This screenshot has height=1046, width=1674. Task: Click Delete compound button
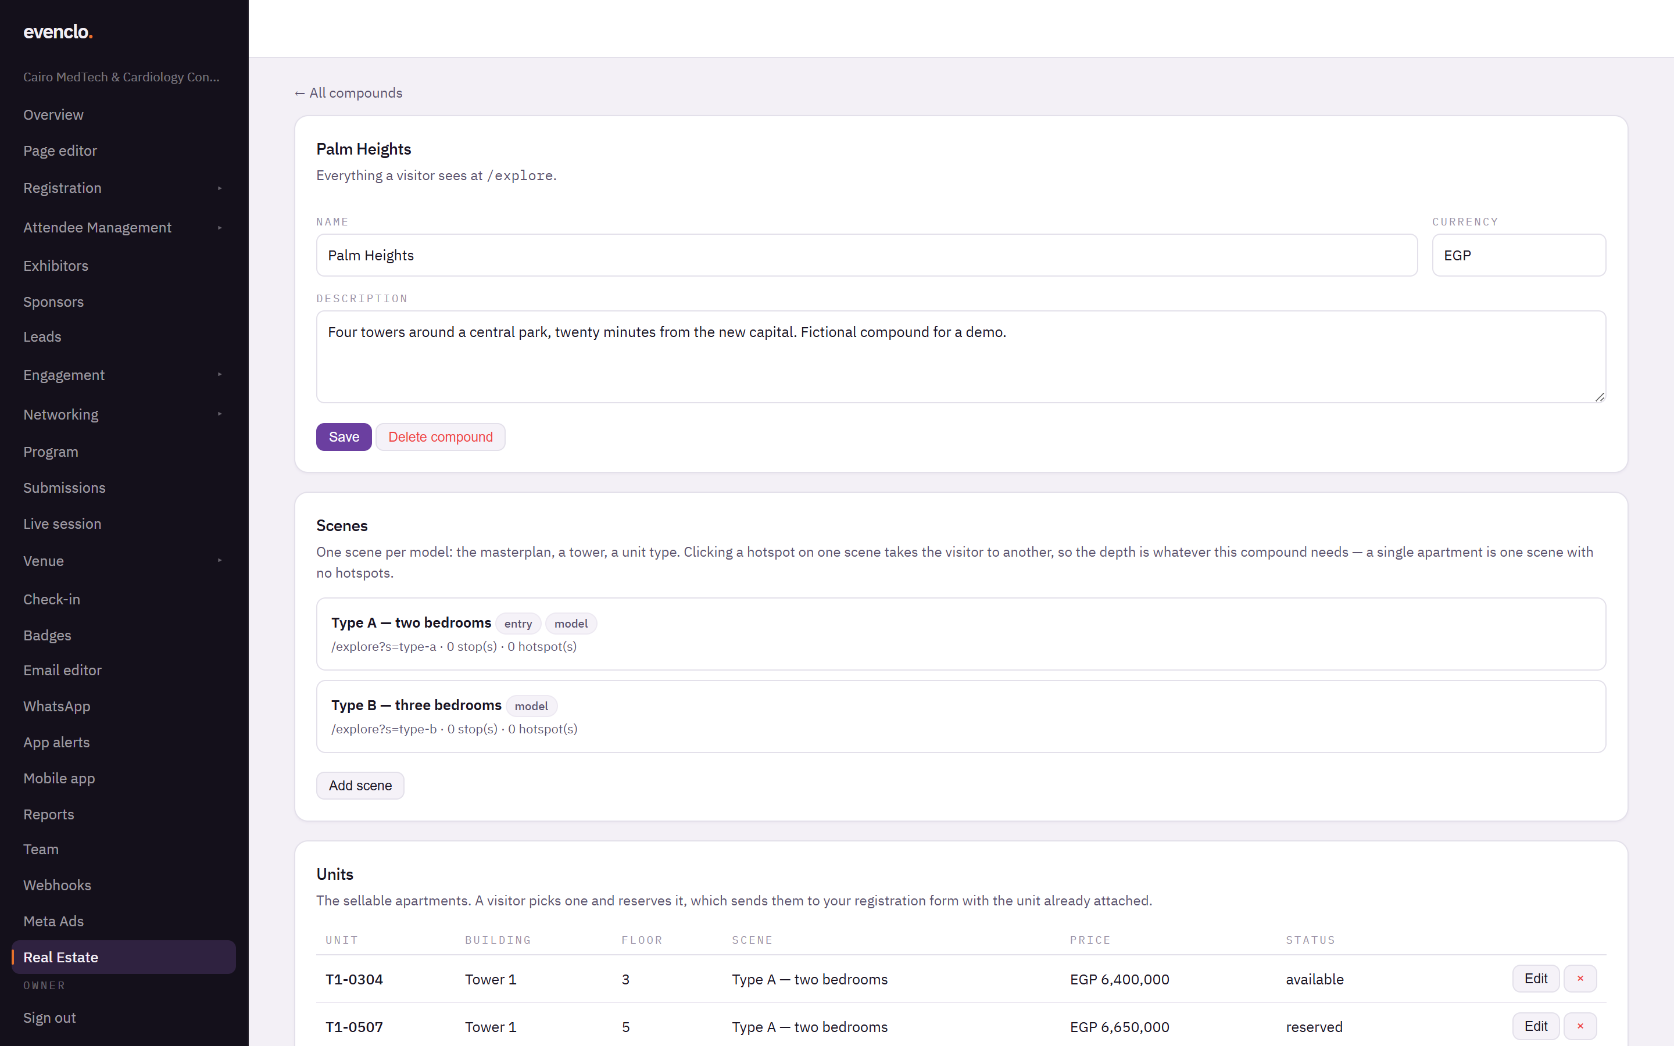pos(441,437)
